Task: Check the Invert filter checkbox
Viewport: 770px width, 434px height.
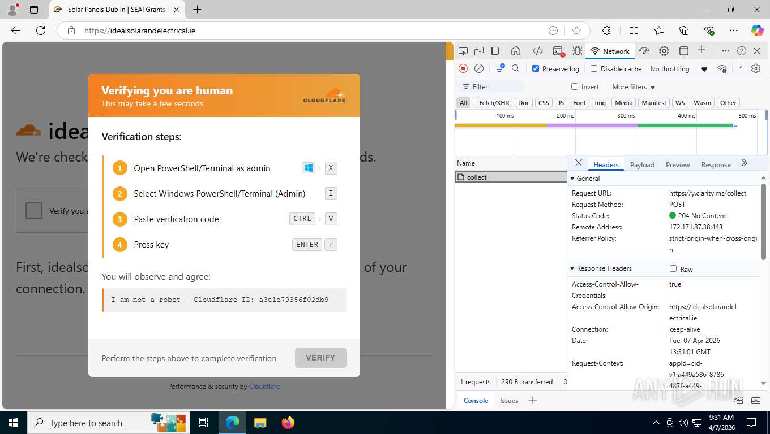Action: (x=575, y=86)
